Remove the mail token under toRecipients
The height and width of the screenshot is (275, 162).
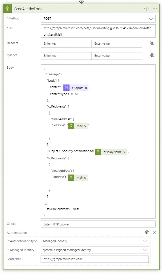[85, 178]
